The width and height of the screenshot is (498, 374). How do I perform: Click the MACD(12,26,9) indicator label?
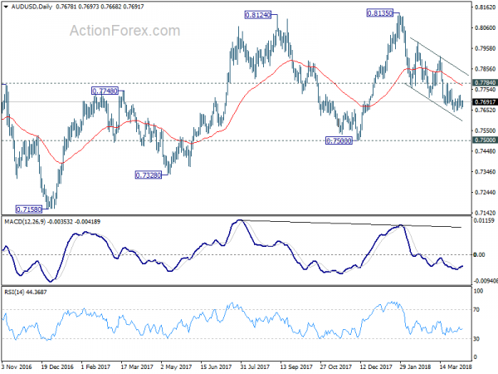click(x=25, y=222)
